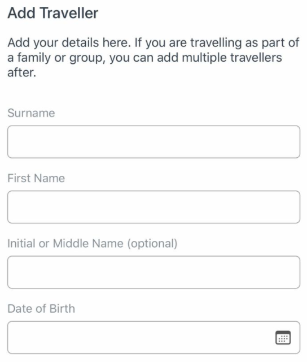The width and height of the screenshot is (307, 362).
Task: Click the sentence "Add your details here."
Action: 69,42
